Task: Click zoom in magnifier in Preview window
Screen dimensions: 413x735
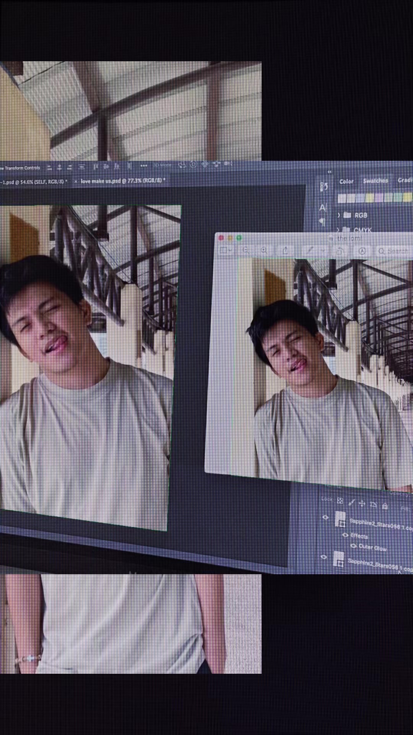Action: (x=264, y=250)
